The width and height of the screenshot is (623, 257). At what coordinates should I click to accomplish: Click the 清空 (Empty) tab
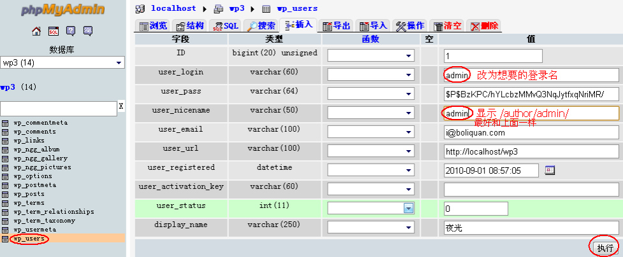tap(447, 26)
